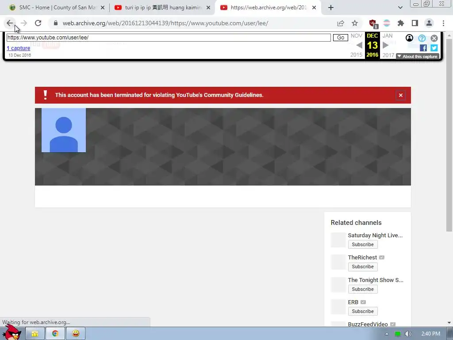Select the web.archive.org tab
Image resolution: width=453 pixels, height=340 pixels.
[x=268, y=8]
